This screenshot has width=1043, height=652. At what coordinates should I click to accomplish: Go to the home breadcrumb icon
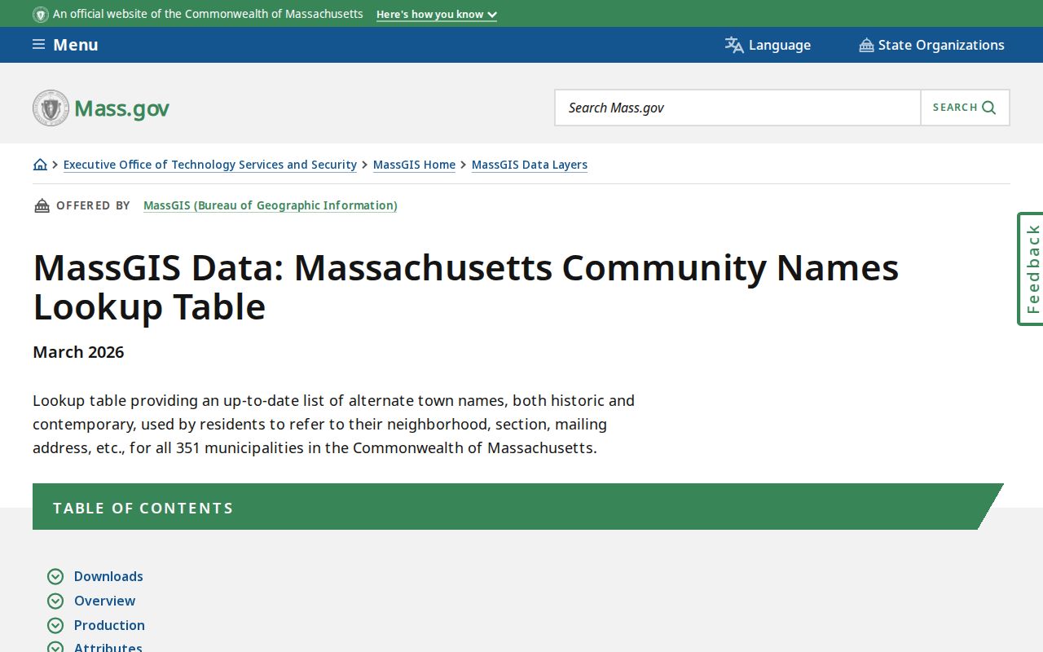coord(40,165)
